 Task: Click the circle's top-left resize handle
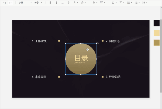(65, 43)
